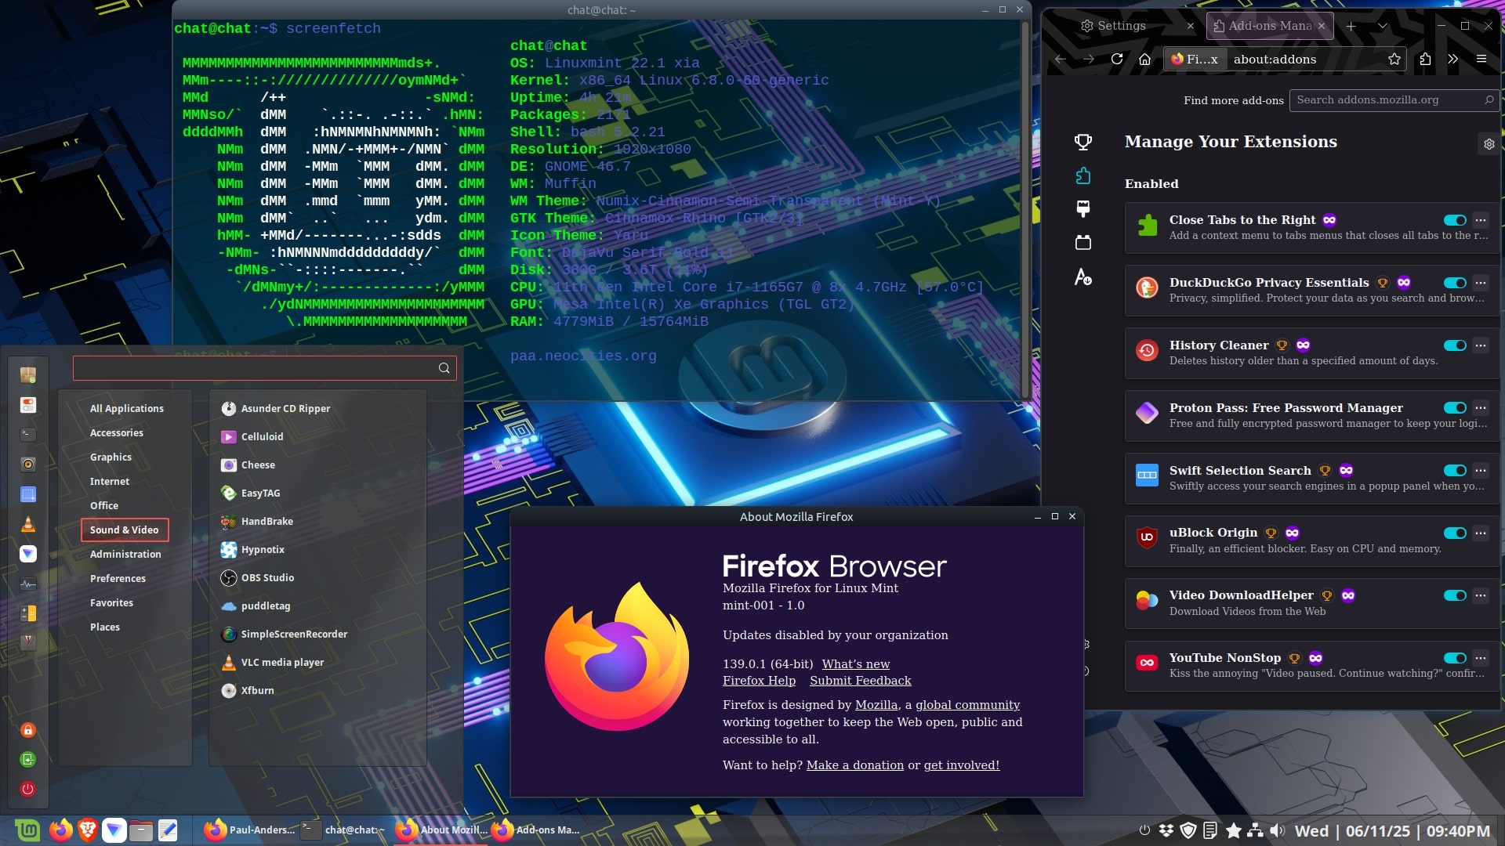Launch OBS Studio from menu

[x=267, y=577]
